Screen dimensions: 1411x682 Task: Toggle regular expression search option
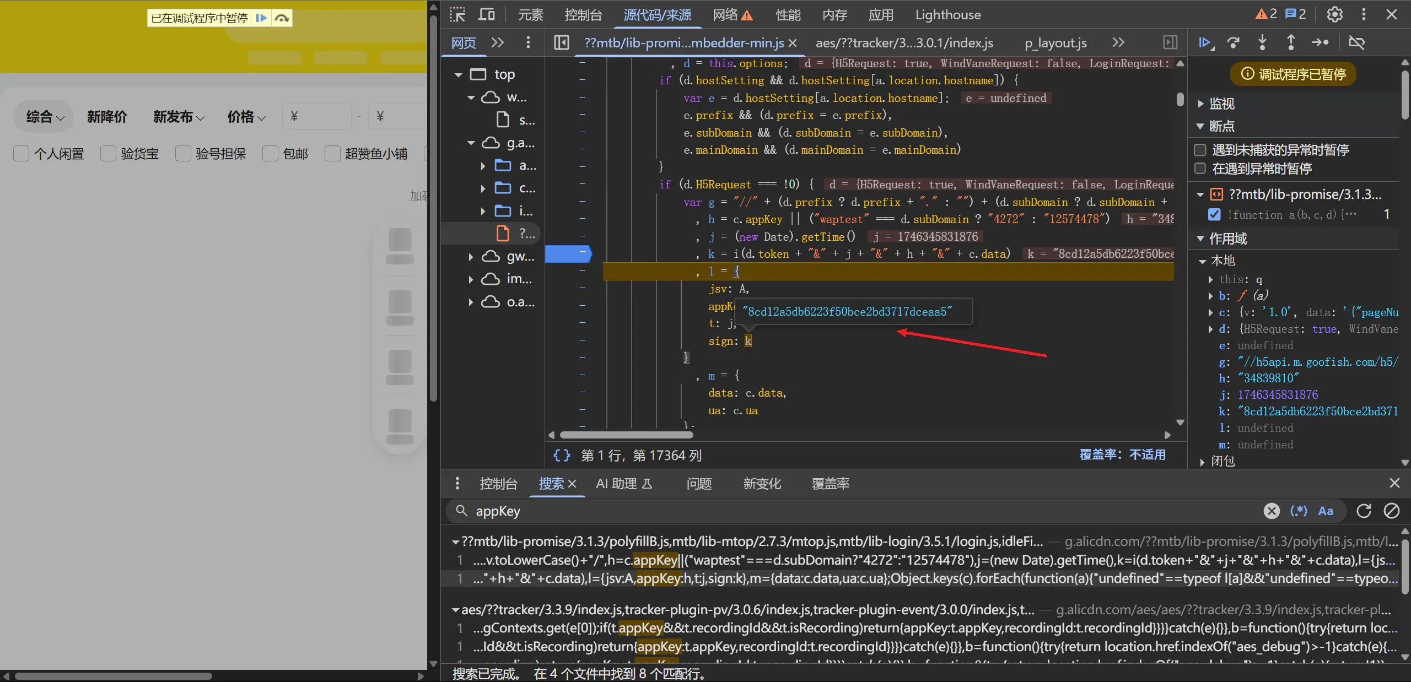click(1299, 511)
